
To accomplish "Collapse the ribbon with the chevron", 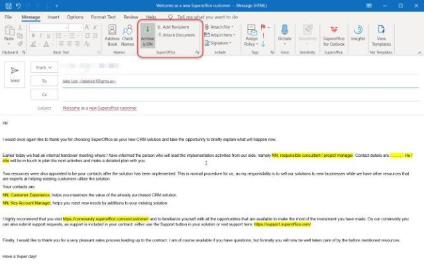I will point(419,53).
